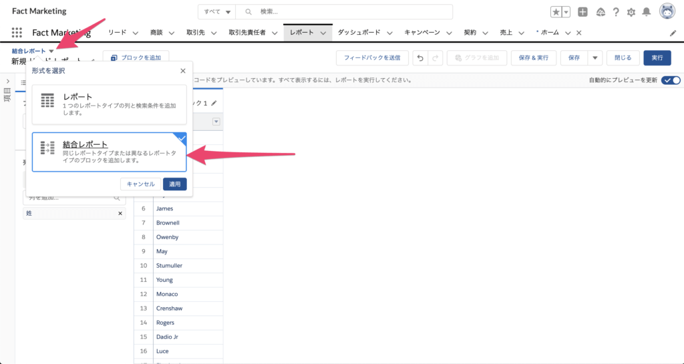Select the 結合レポート format option
The width and height of the screenshot is (684, 364).
tap(109, 152)
